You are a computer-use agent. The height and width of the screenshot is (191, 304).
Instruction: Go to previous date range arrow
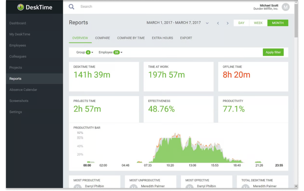coord(218,23)
